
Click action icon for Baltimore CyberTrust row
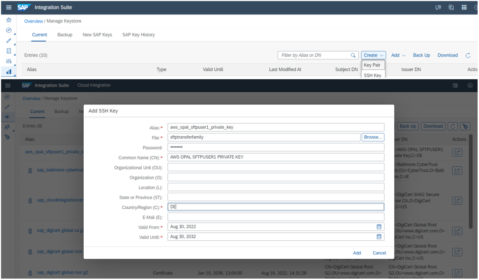(x=457, y=170)
